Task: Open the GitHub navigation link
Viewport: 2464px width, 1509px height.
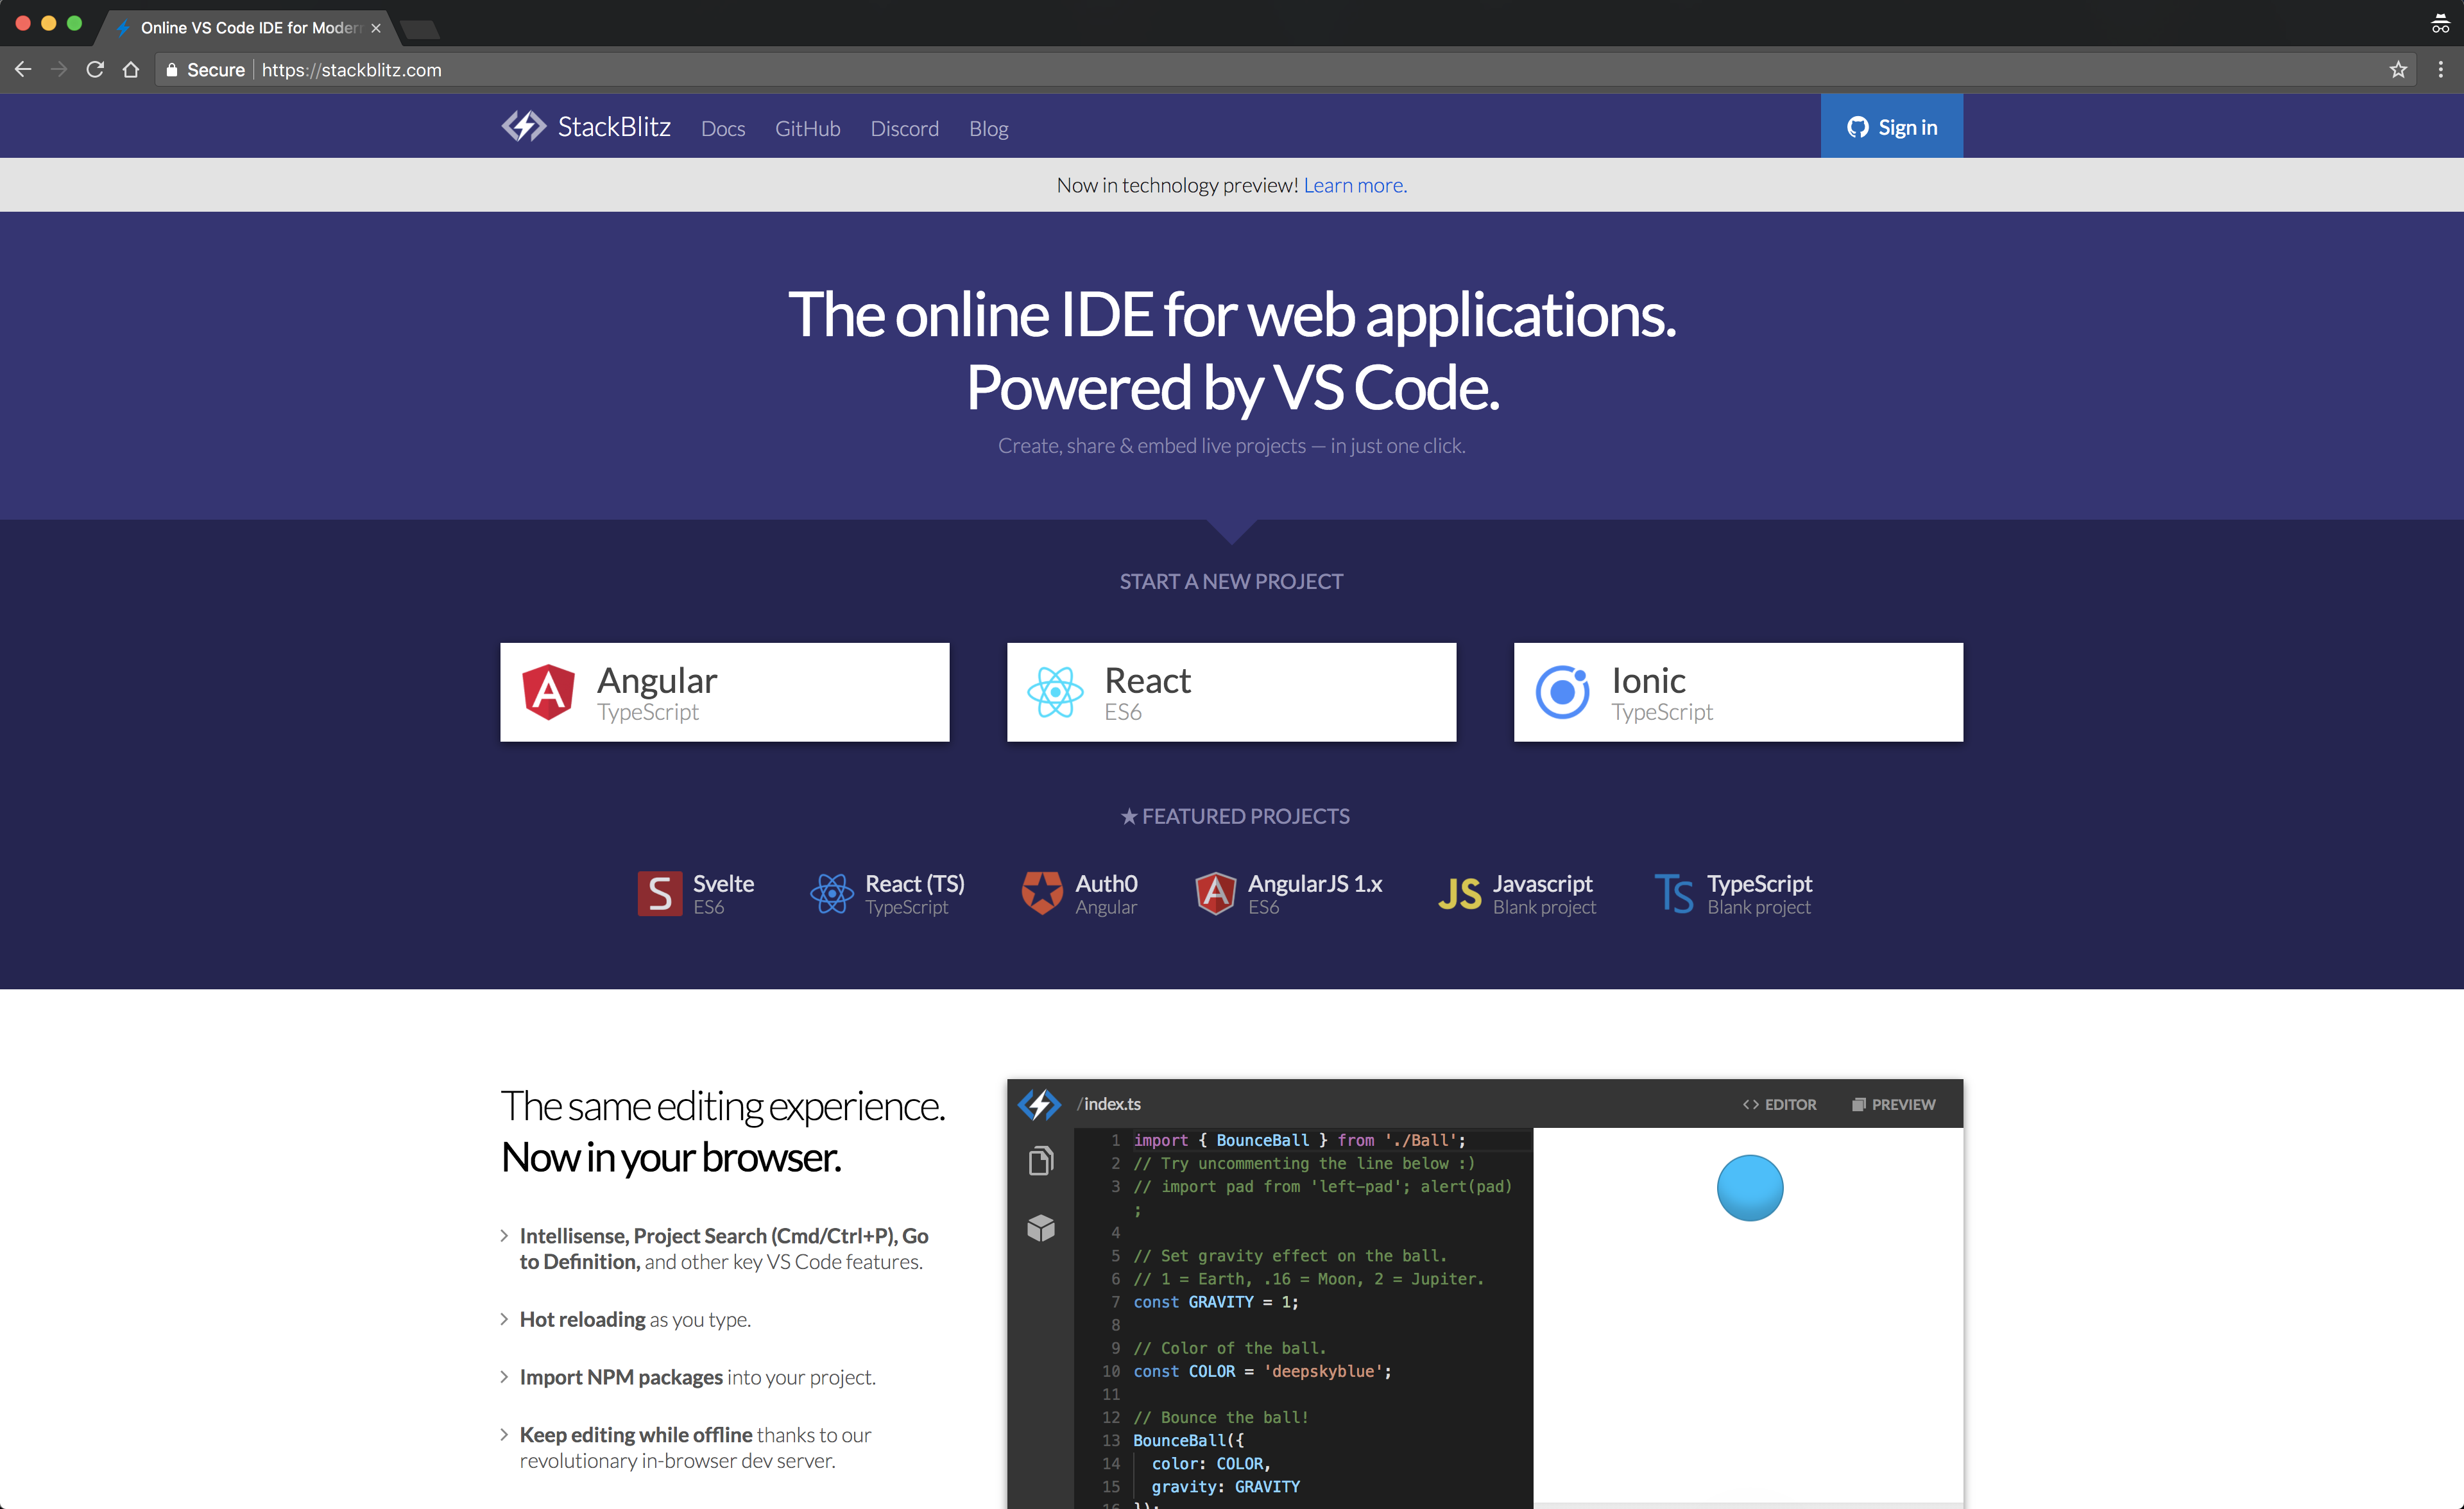Action: [807, 128]
